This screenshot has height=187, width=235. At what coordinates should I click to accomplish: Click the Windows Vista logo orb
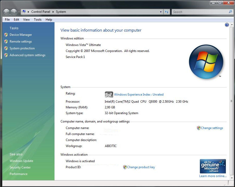(206, 62)
